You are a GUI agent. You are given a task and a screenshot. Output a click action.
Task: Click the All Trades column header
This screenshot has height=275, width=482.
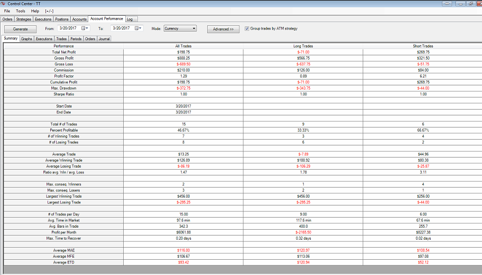pyautogui.click(x=183, y=46)
